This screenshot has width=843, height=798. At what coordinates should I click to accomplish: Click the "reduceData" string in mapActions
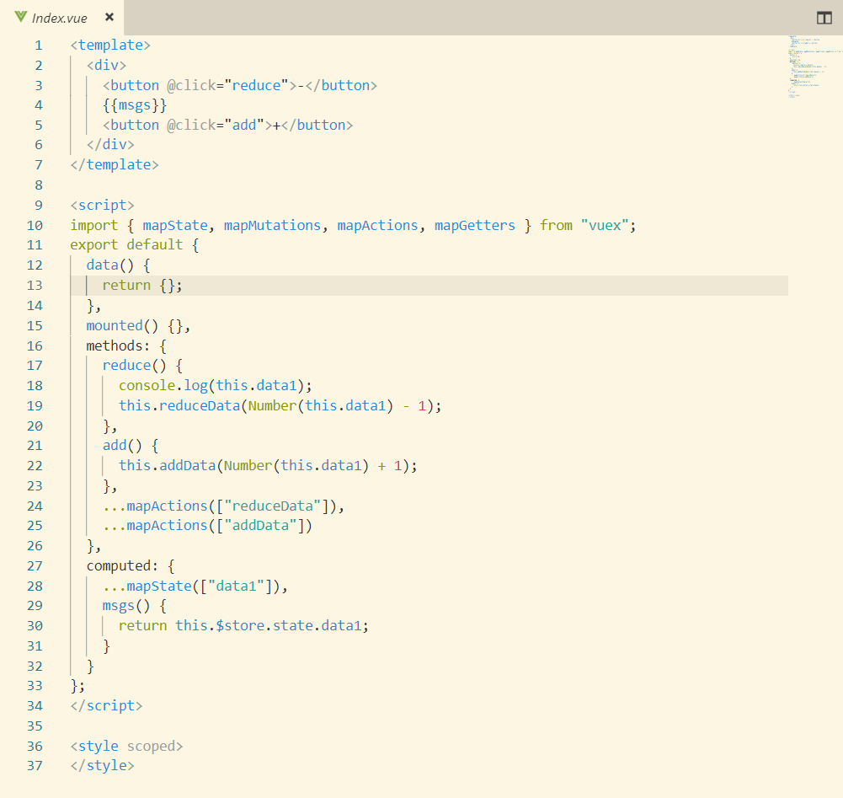click(x=273, y=506)
